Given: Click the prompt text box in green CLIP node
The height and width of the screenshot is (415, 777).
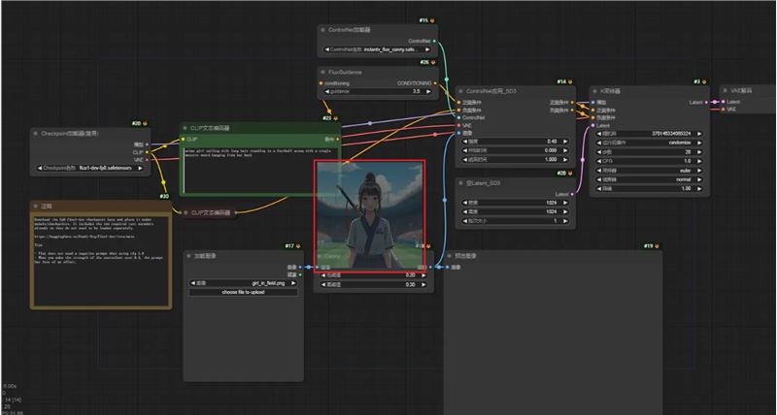Looking at the screenshot, I should [x=260, y=170].
